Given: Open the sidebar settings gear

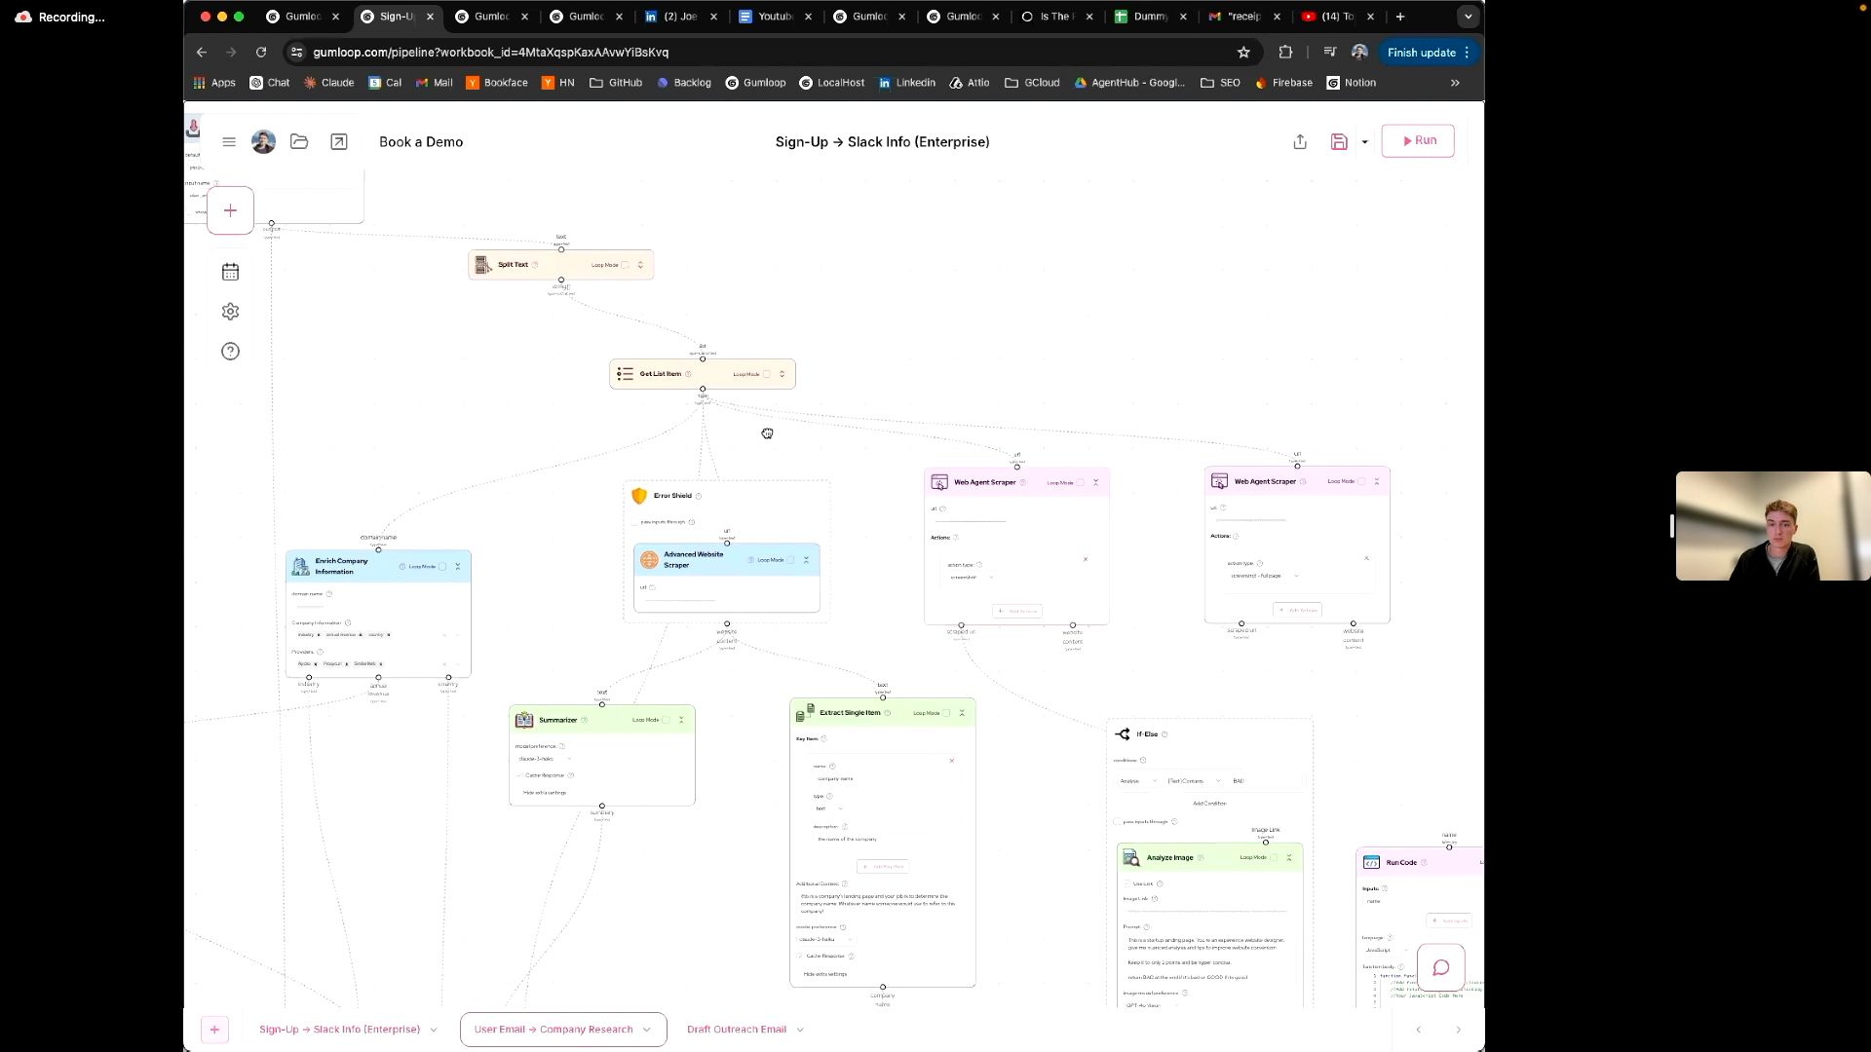Looking at the screenshot, I should [230, 312].
